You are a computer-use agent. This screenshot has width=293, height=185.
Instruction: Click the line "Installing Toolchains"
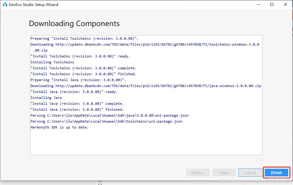[52, 62]
